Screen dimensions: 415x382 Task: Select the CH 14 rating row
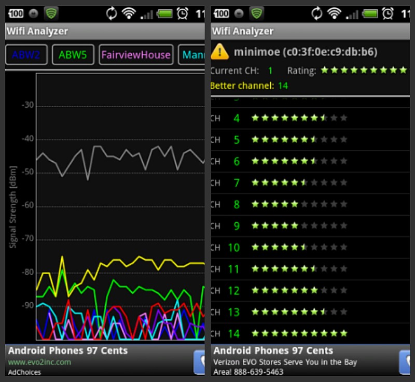(x=310, y=334)
